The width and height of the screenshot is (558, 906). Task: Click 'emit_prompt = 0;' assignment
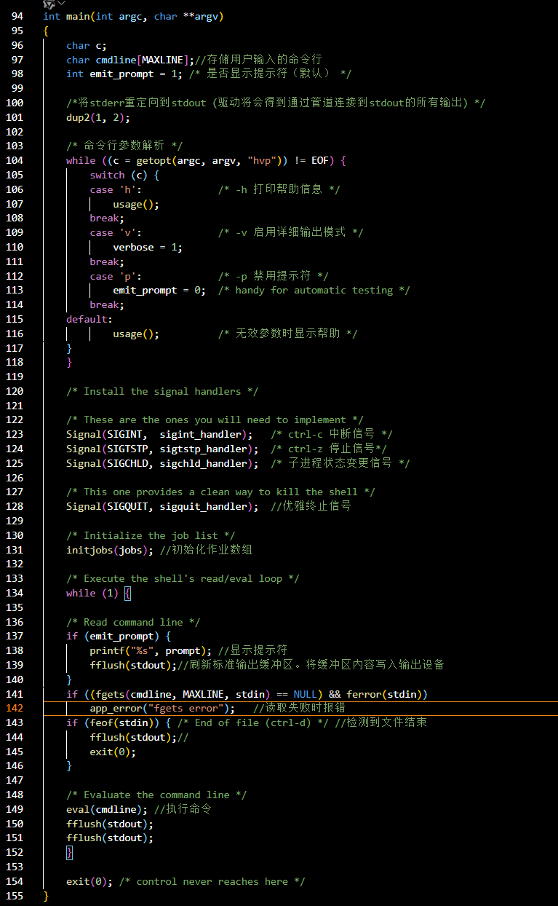coord(159,290)
